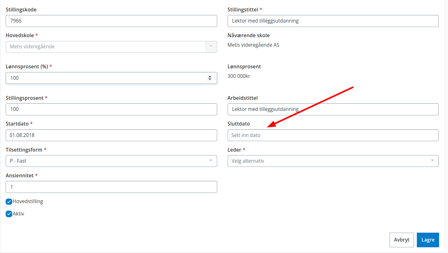Click the Ansiennitet input field

pyautogui.click(x=111, y=187)
